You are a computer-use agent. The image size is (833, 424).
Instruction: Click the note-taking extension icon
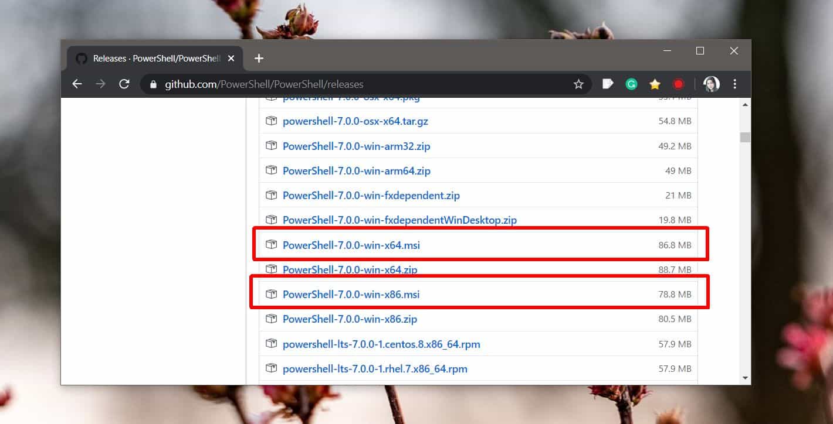click(608, 84)
